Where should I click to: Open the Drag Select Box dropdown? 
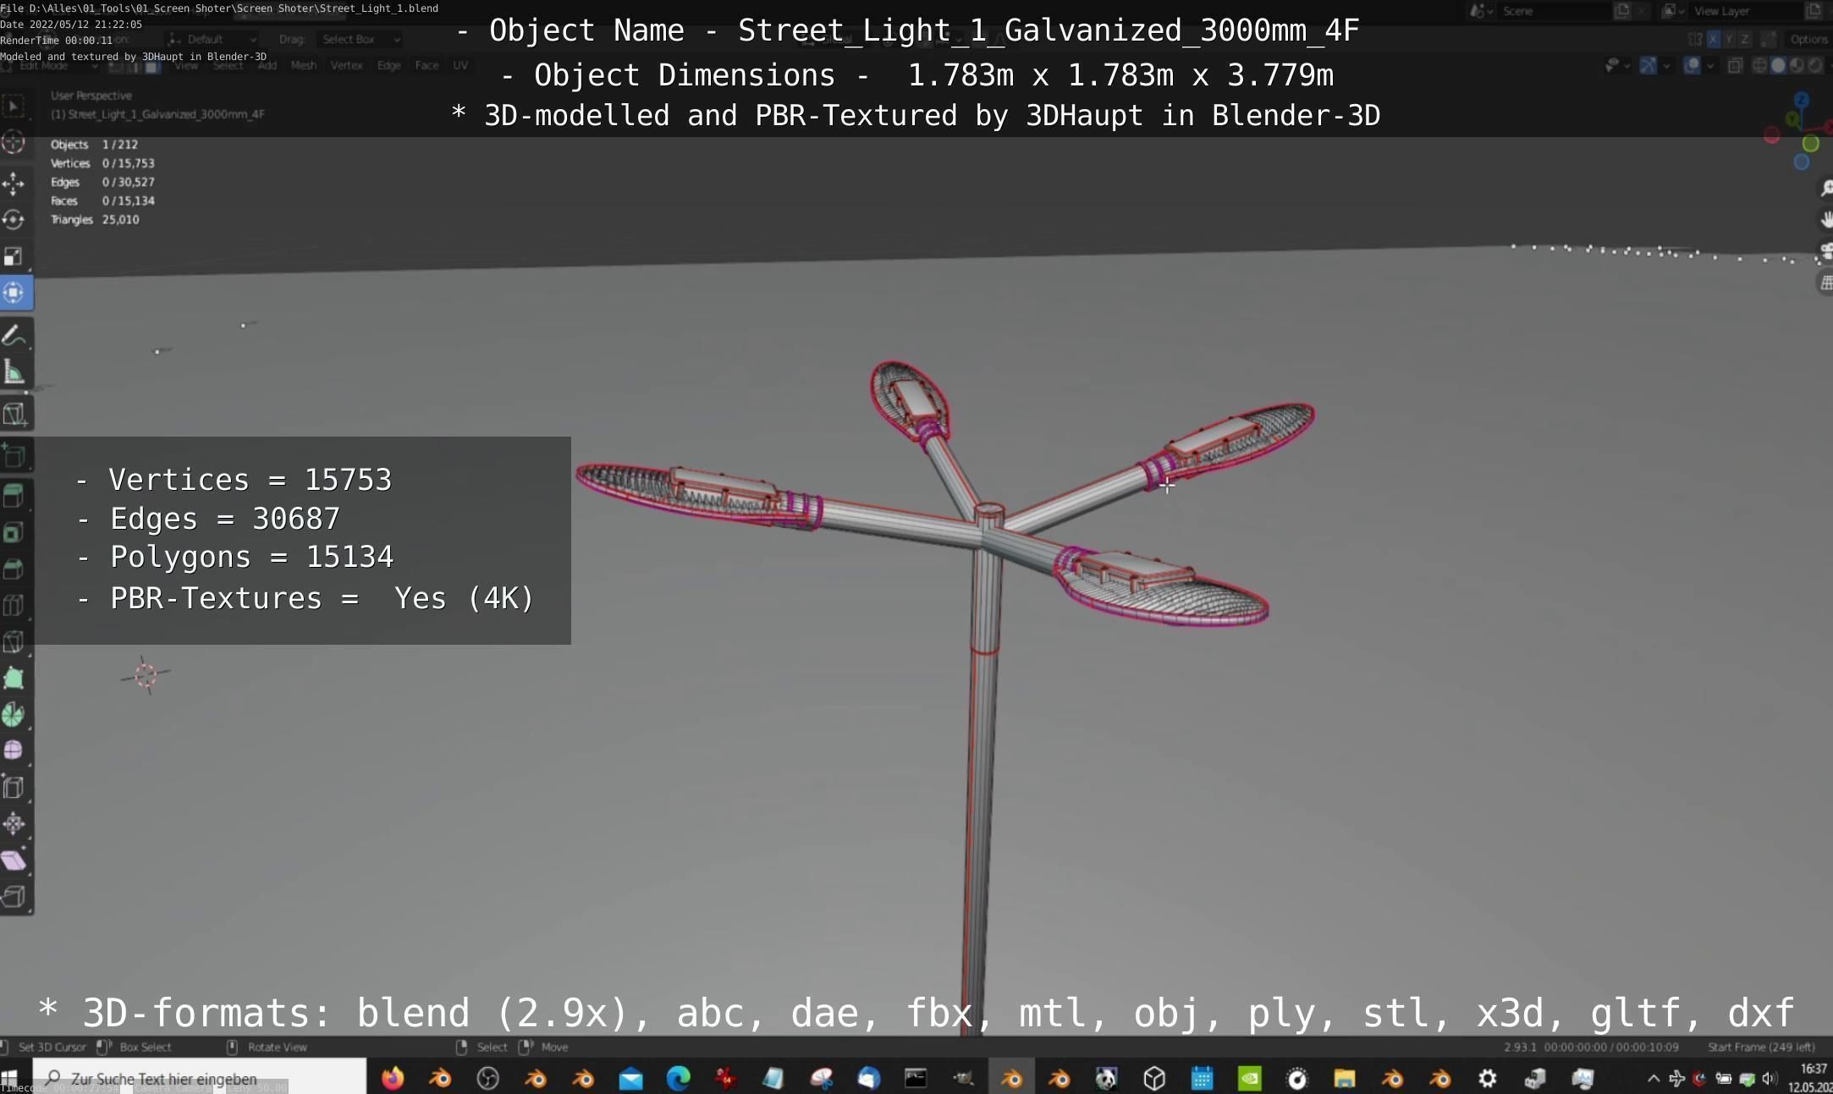point(361,40)
